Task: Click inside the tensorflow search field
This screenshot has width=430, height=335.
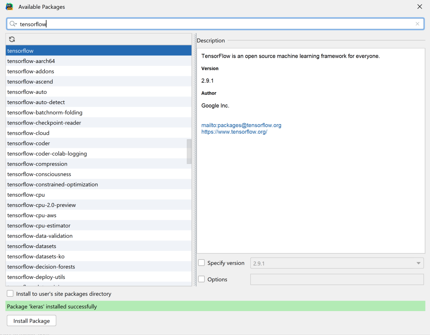Action: 215,24
